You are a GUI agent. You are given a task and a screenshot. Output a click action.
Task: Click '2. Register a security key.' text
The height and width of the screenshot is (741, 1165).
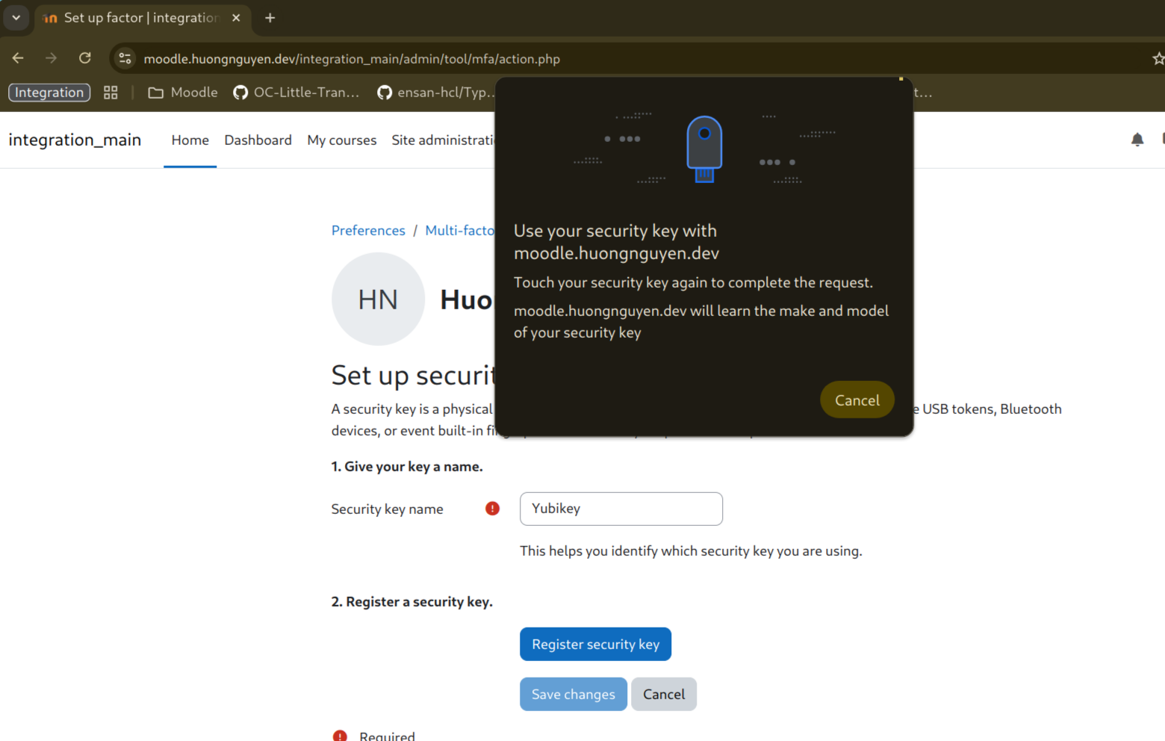click(x=411, y=602)
